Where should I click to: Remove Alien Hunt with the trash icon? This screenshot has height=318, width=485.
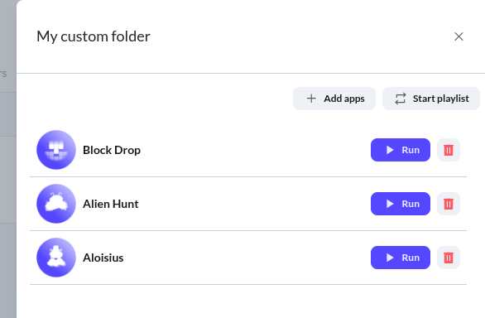click(449, 204)
